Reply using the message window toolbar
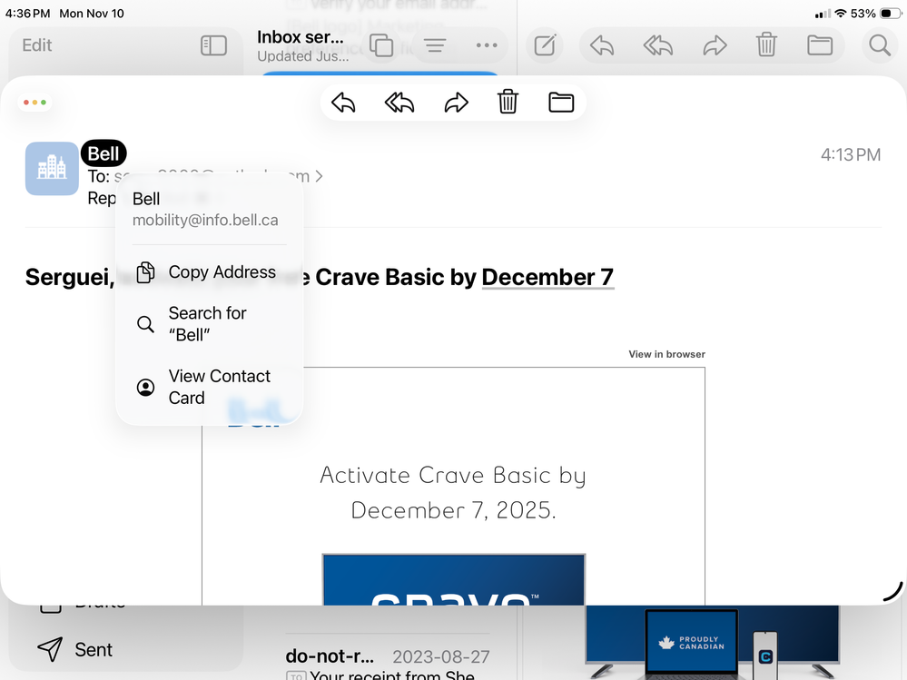The width and height of the screenshot is (907, 680). 343,103
